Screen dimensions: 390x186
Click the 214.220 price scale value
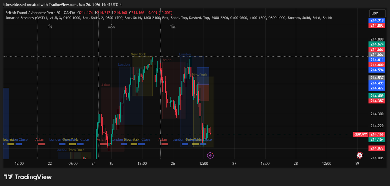point(377,126)
